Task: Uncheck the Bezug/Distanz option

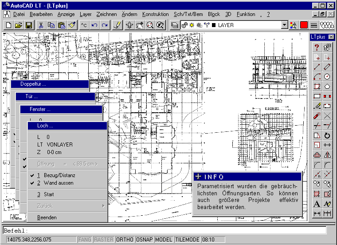Action: point(67,175)
